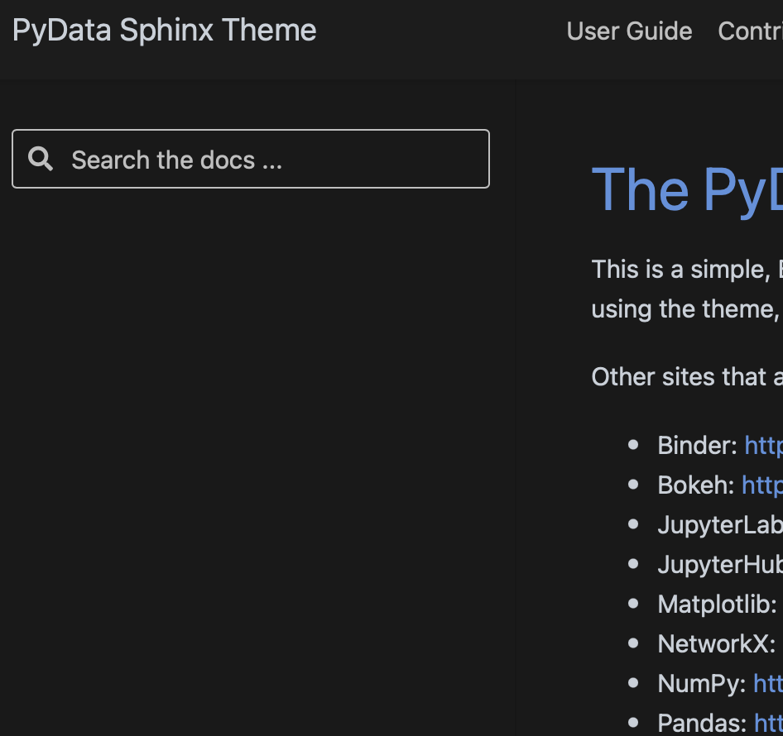Viewport: 783px width, 736px height.
Task: Click the blue page title heading link
Action: point(687,190)
